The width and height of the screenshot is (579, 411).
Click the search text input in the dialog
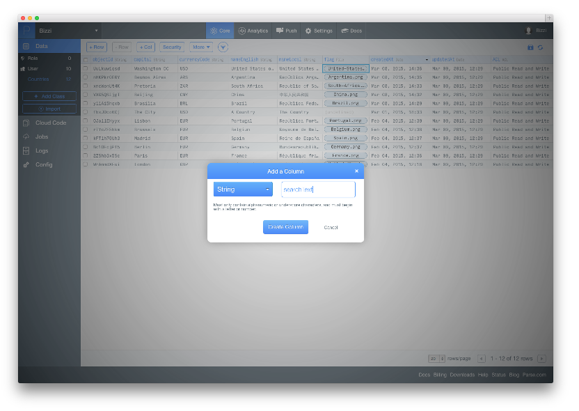coord(318,189)
